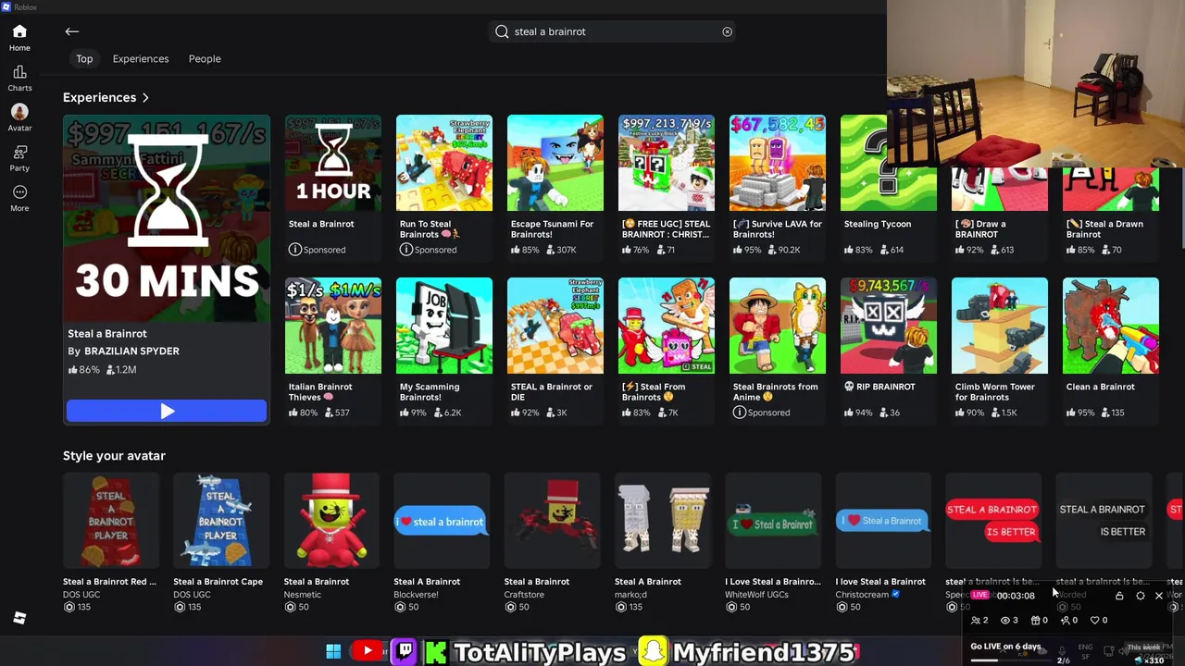Open Climb Worm Tower for Brainrots thumbnail
The image size is (1185, 666).
click(x=1000, y=326)
